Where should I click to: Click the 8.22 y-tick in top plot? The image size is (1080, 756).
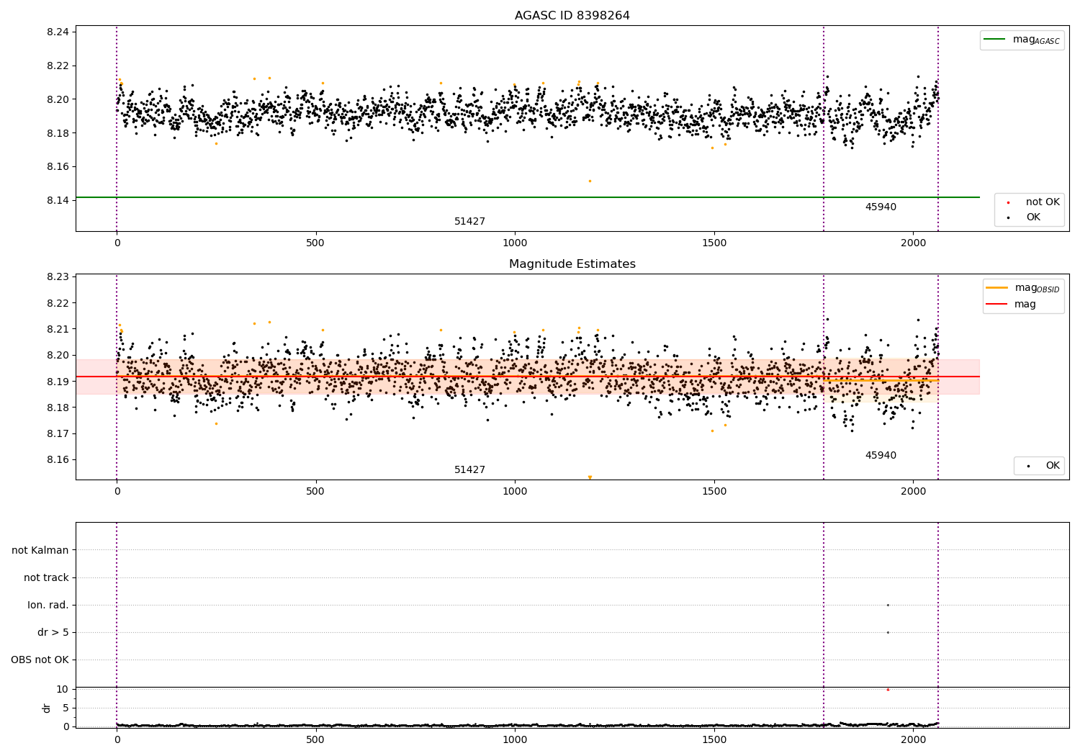point(58,66)
